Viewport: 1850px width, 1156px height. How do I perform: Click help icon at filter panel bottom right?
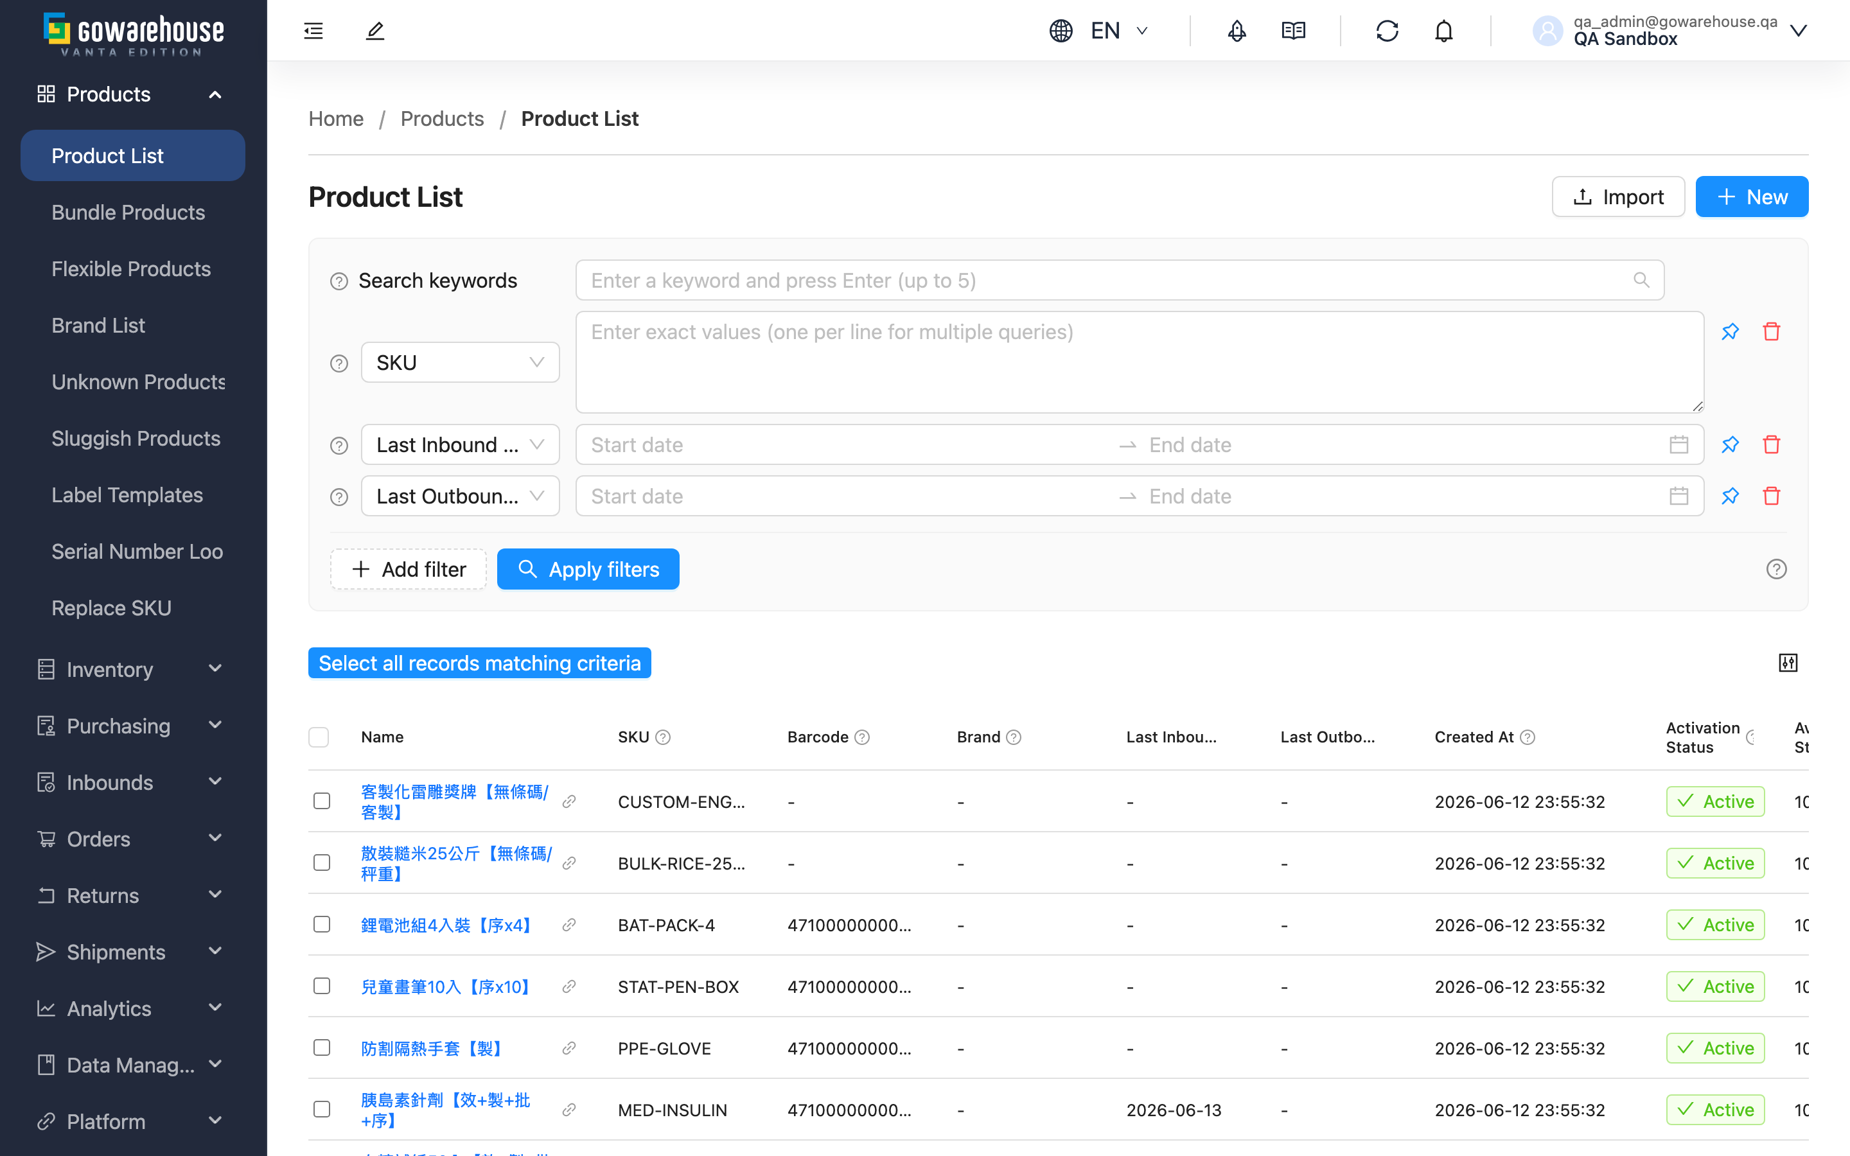click(x=1776, y=569)
